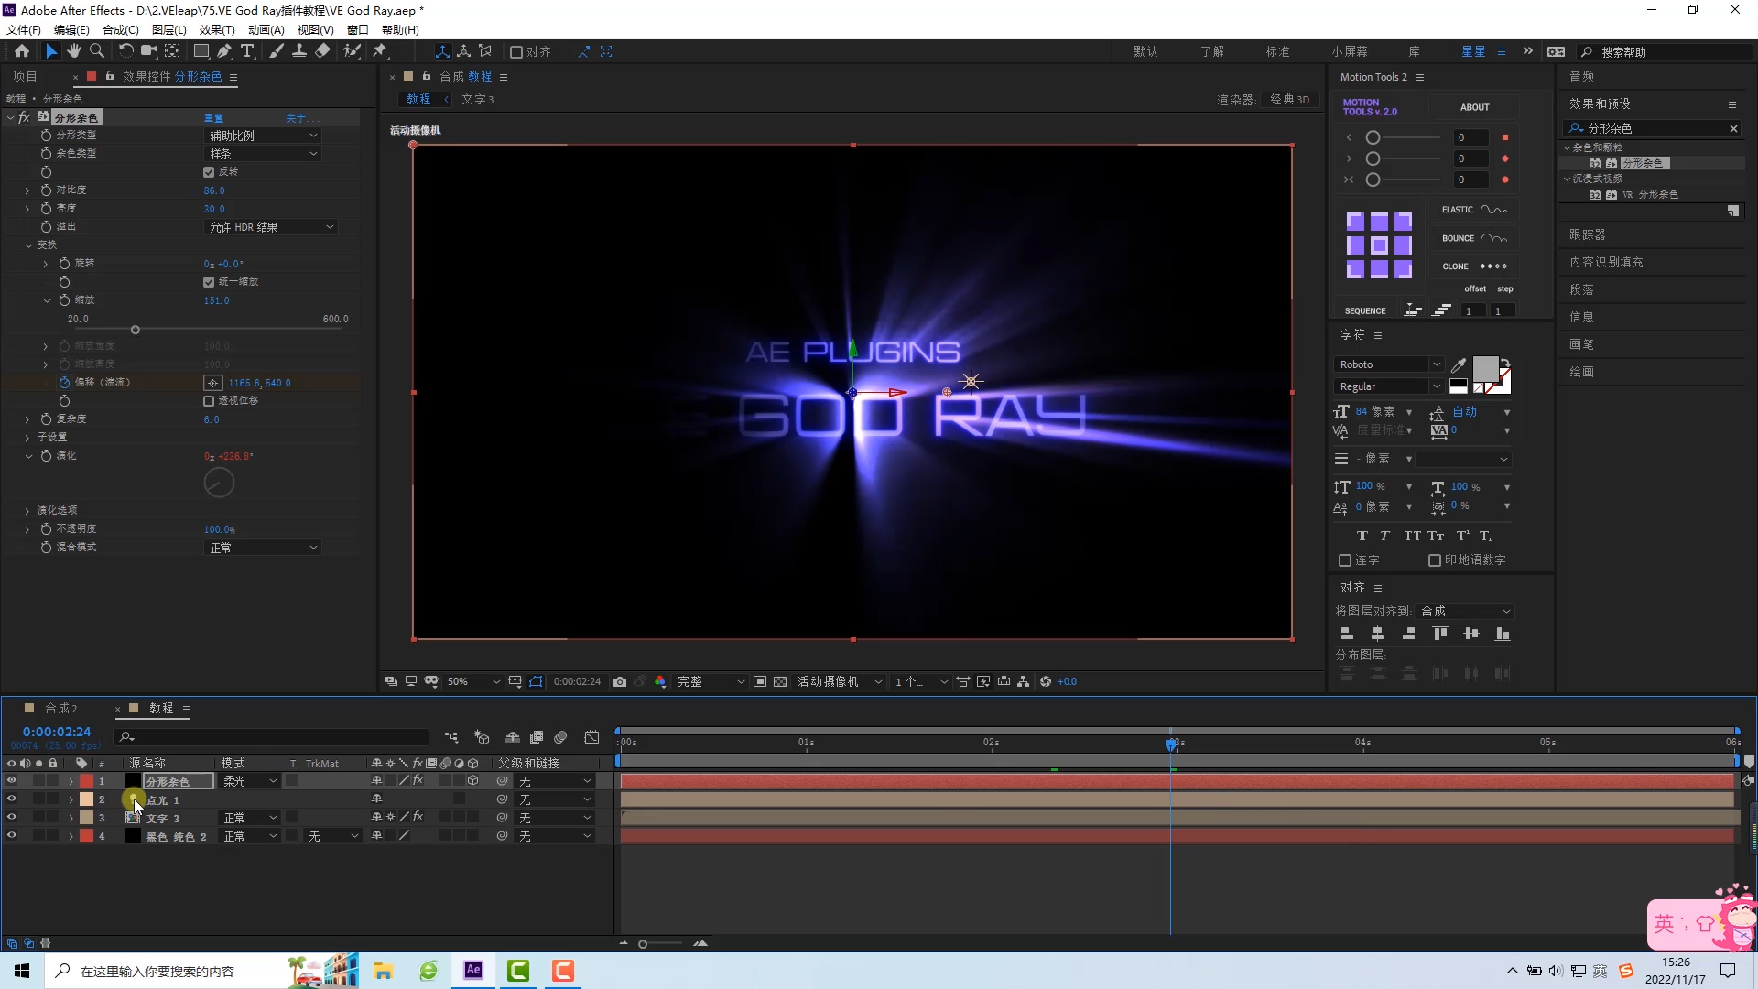Click Motion Tools BOUNCE button
The height and width of the screenshot is (989, 1758).
1474,238
